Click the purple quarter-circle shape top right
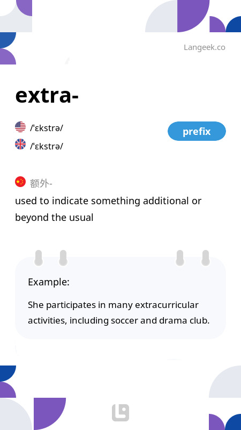The image size is (241, 430). pos(193,16)
